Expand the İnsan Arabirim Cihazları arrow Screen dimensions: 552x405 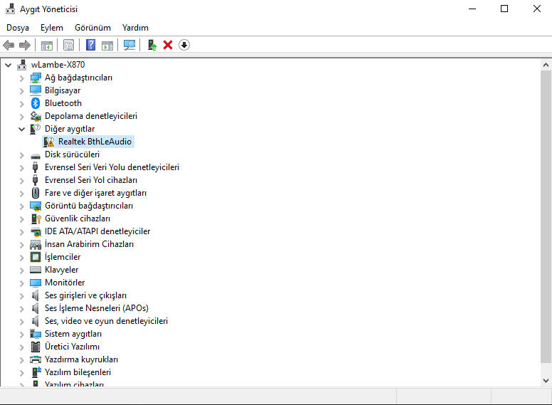click(22, 245)
